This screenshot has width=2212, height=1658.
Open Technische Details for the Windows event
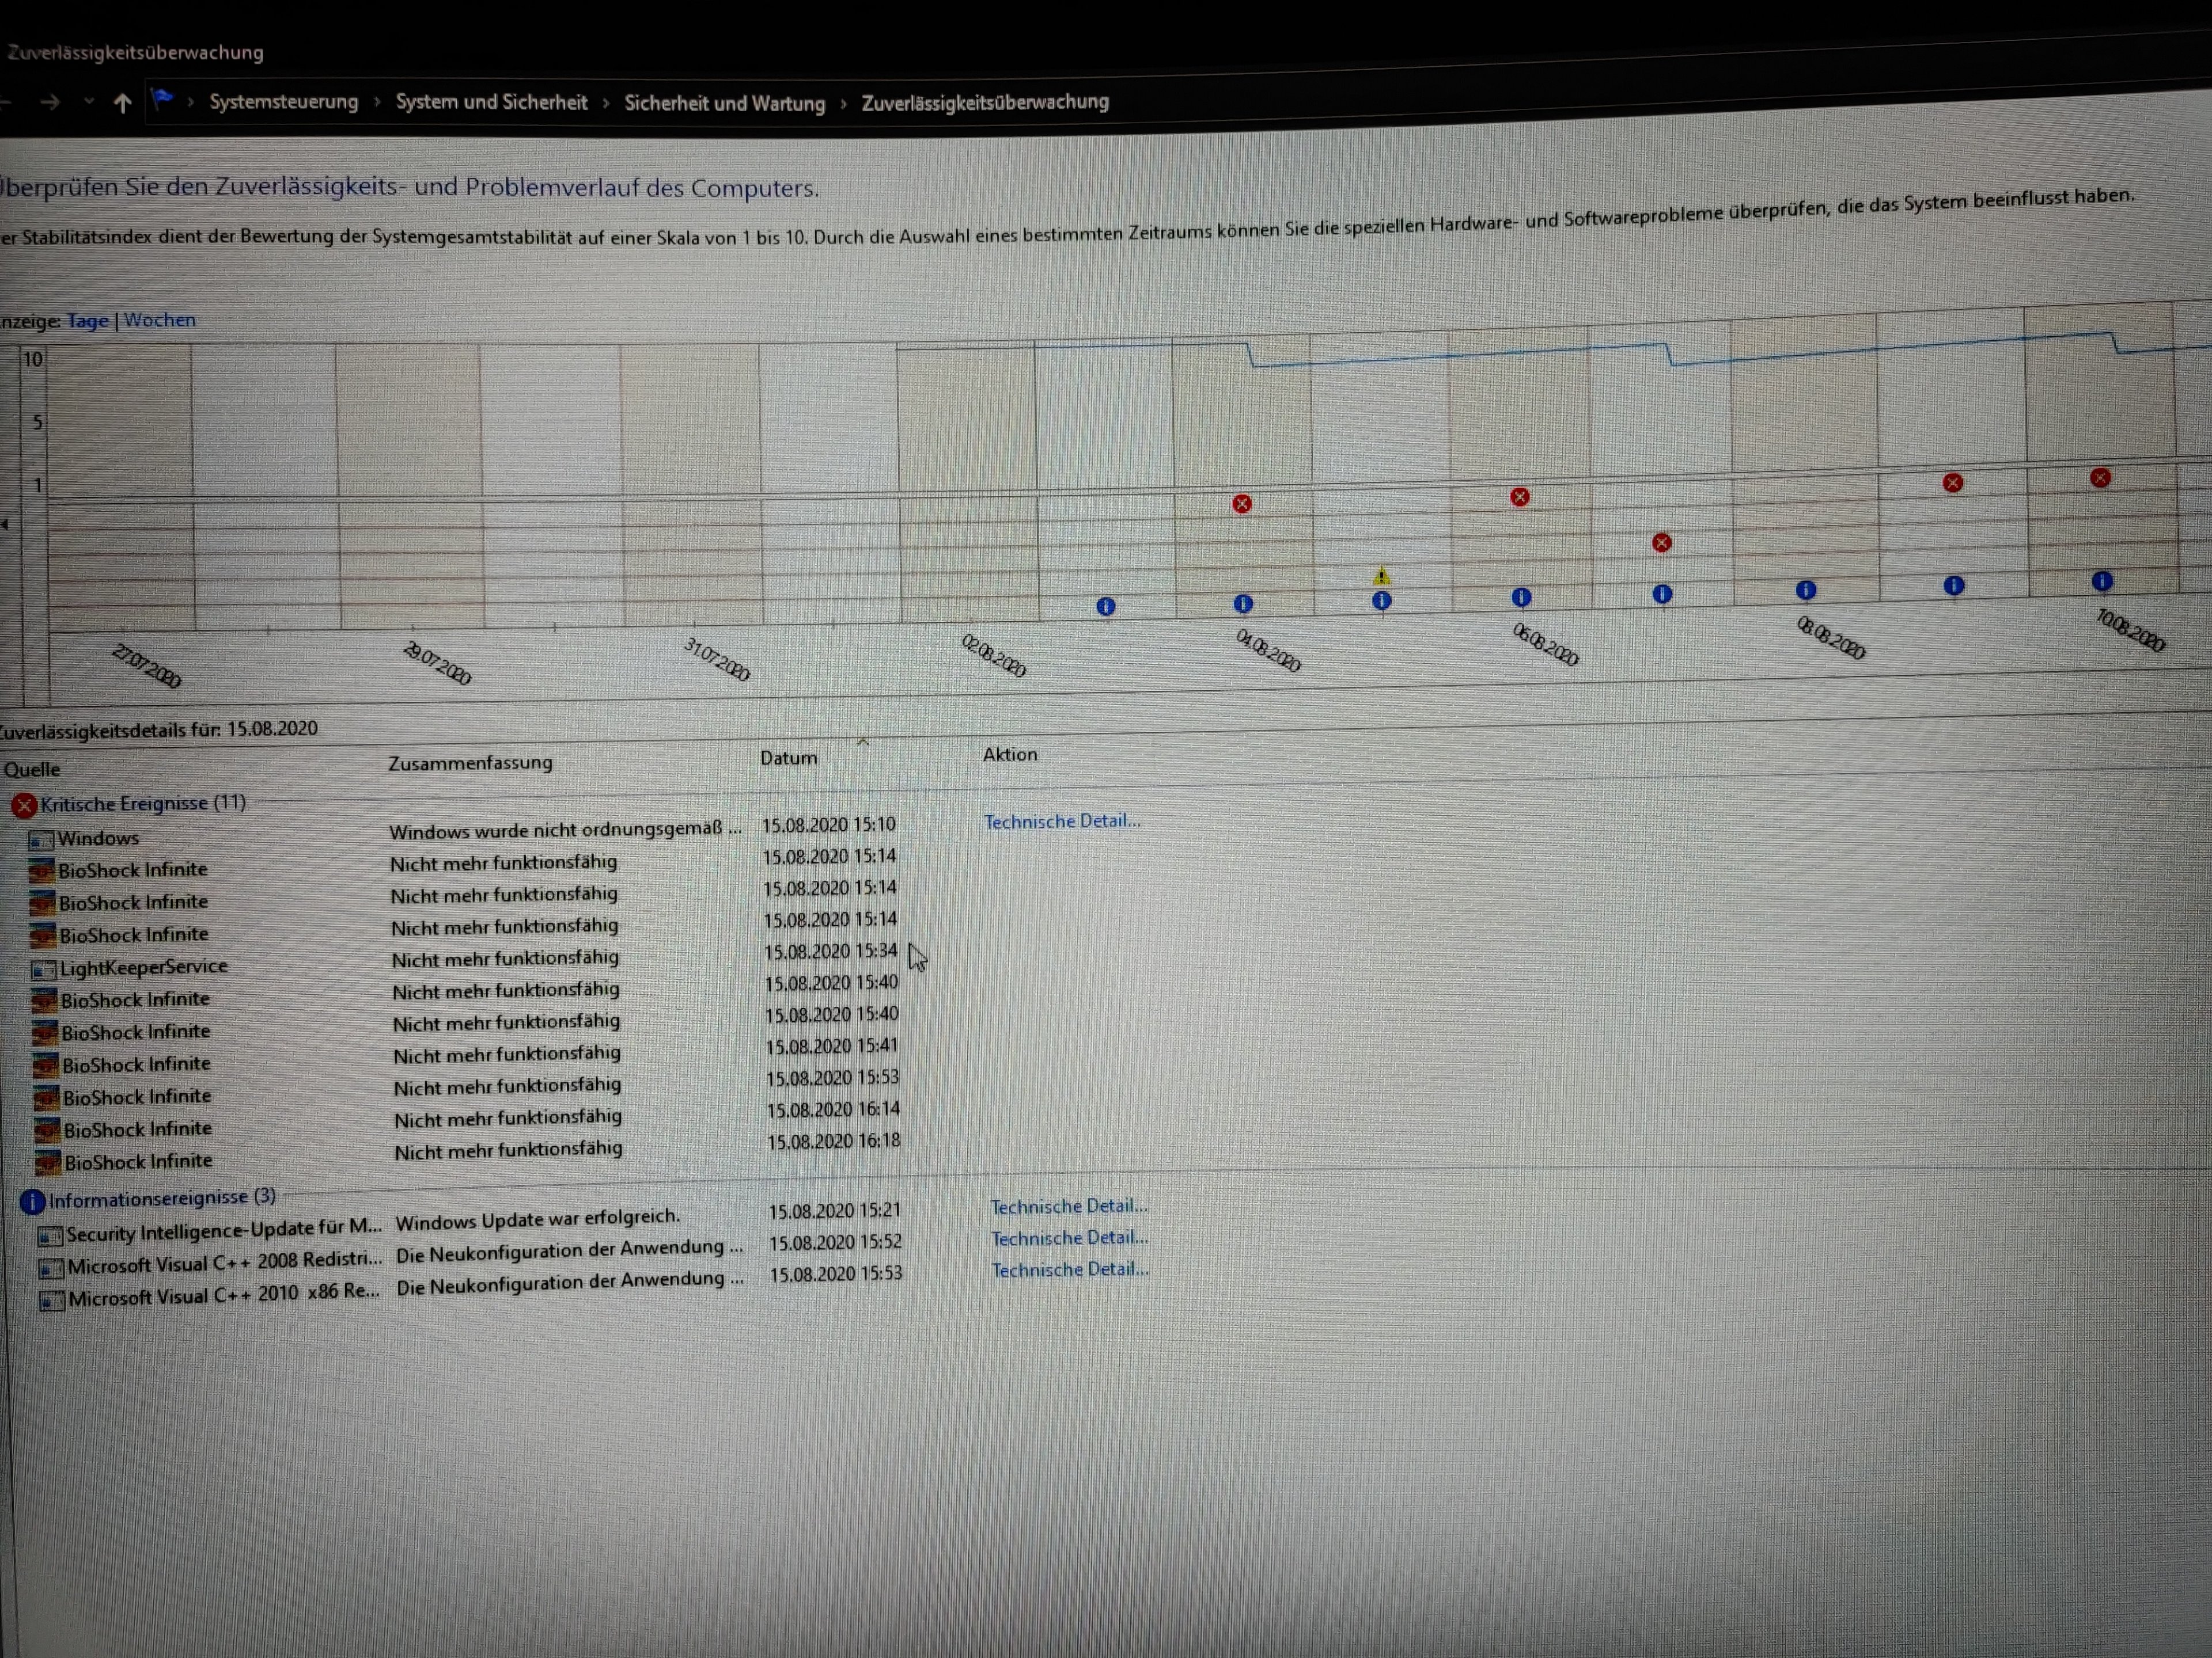click(x=1061, y=822)
